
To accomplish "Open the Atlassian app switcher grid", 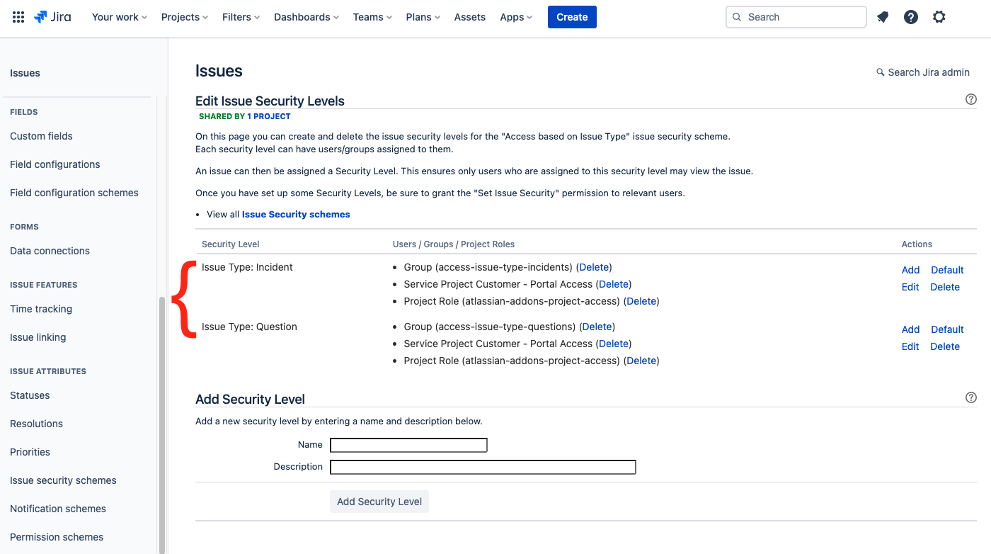I will pyautogui.click(x=18, y=16).
